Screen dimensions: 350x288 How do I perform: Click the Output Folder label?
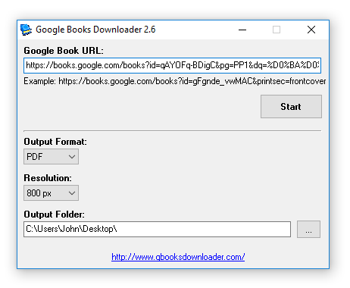click(x=55, y=214)
